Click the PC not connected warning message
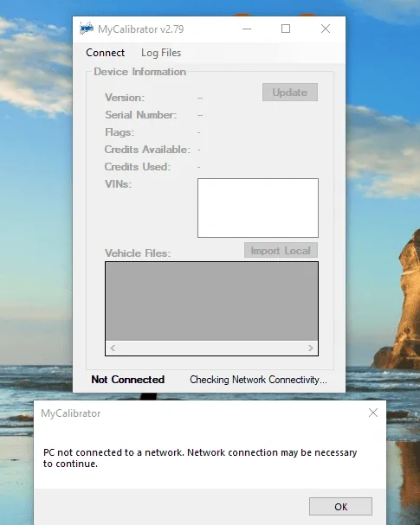Image resolution: width=420 pixels, height=525 pixels. pos(200,458)
